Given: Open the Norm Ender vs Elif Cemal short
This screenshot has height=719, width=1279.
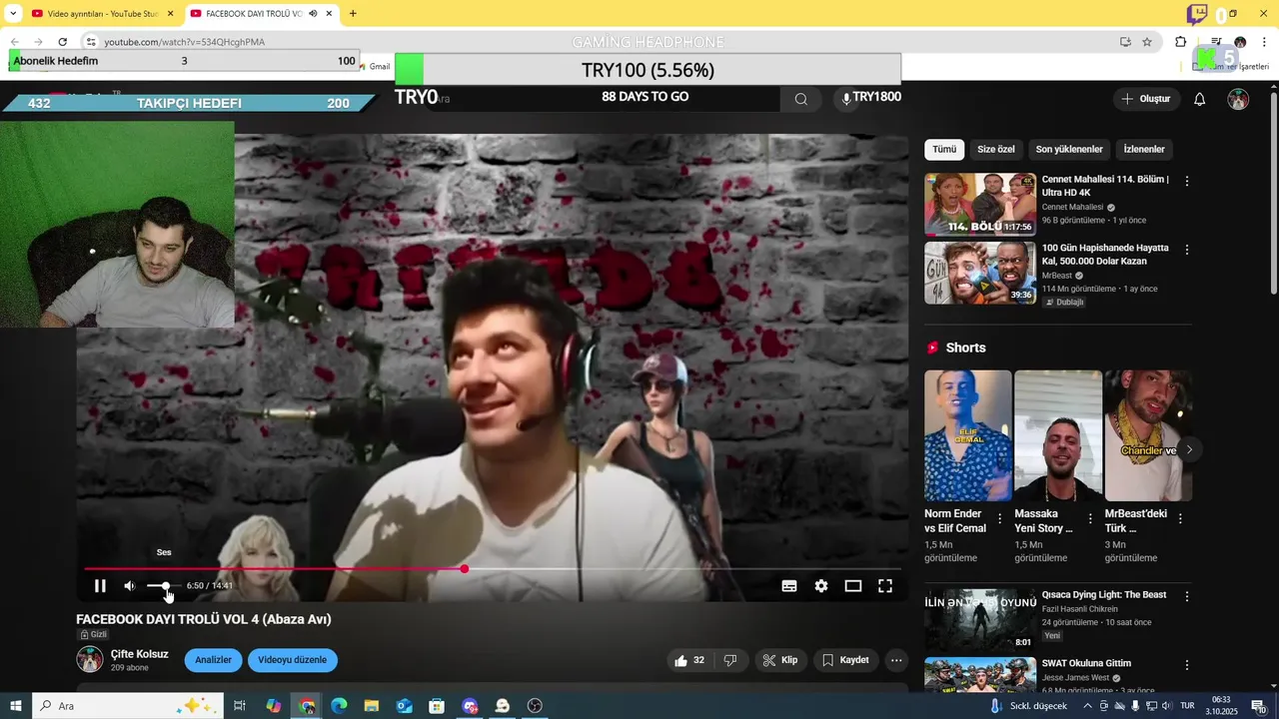Looking at the screenshot, I should (968, 435).
